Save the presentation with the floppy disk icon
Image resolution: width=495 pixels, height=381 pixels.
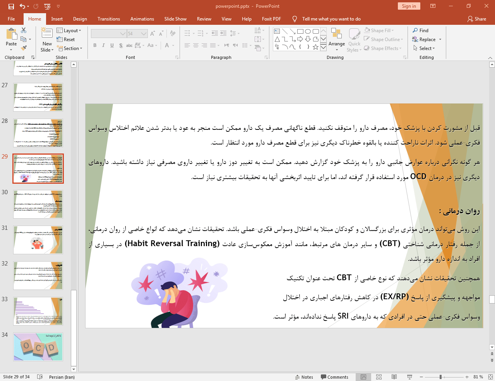(11, 6)
